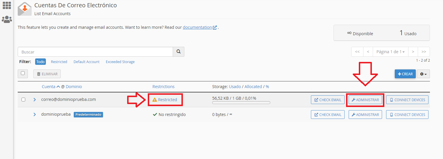Open the user manager people icon
The image size is (443, 159).
coord(7,19)
